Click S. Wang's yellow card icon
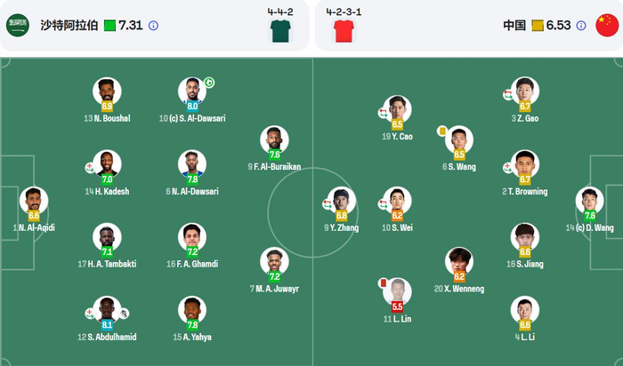This screenshot has width=623, height=366. coord(441,130)
